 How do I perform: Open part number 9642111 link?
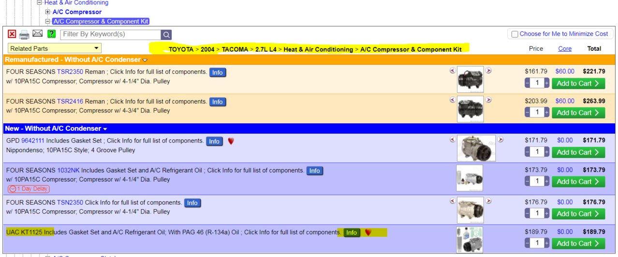(x=33, y=141)
